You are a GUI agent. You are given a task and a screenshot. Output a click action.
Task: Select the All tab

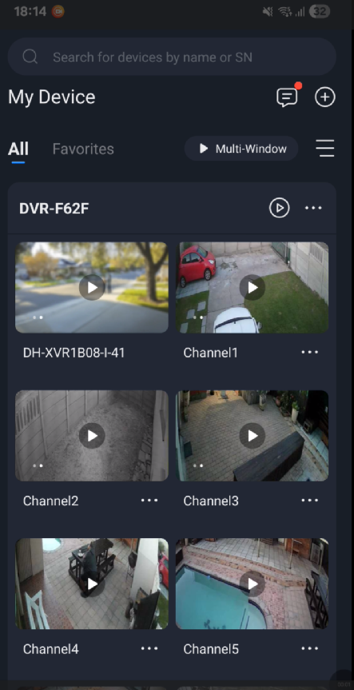point(18,149)
